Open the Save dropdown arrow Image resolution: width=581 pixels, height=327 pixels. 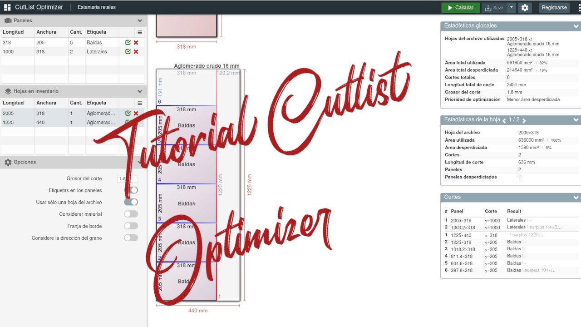tap(512, 7)
